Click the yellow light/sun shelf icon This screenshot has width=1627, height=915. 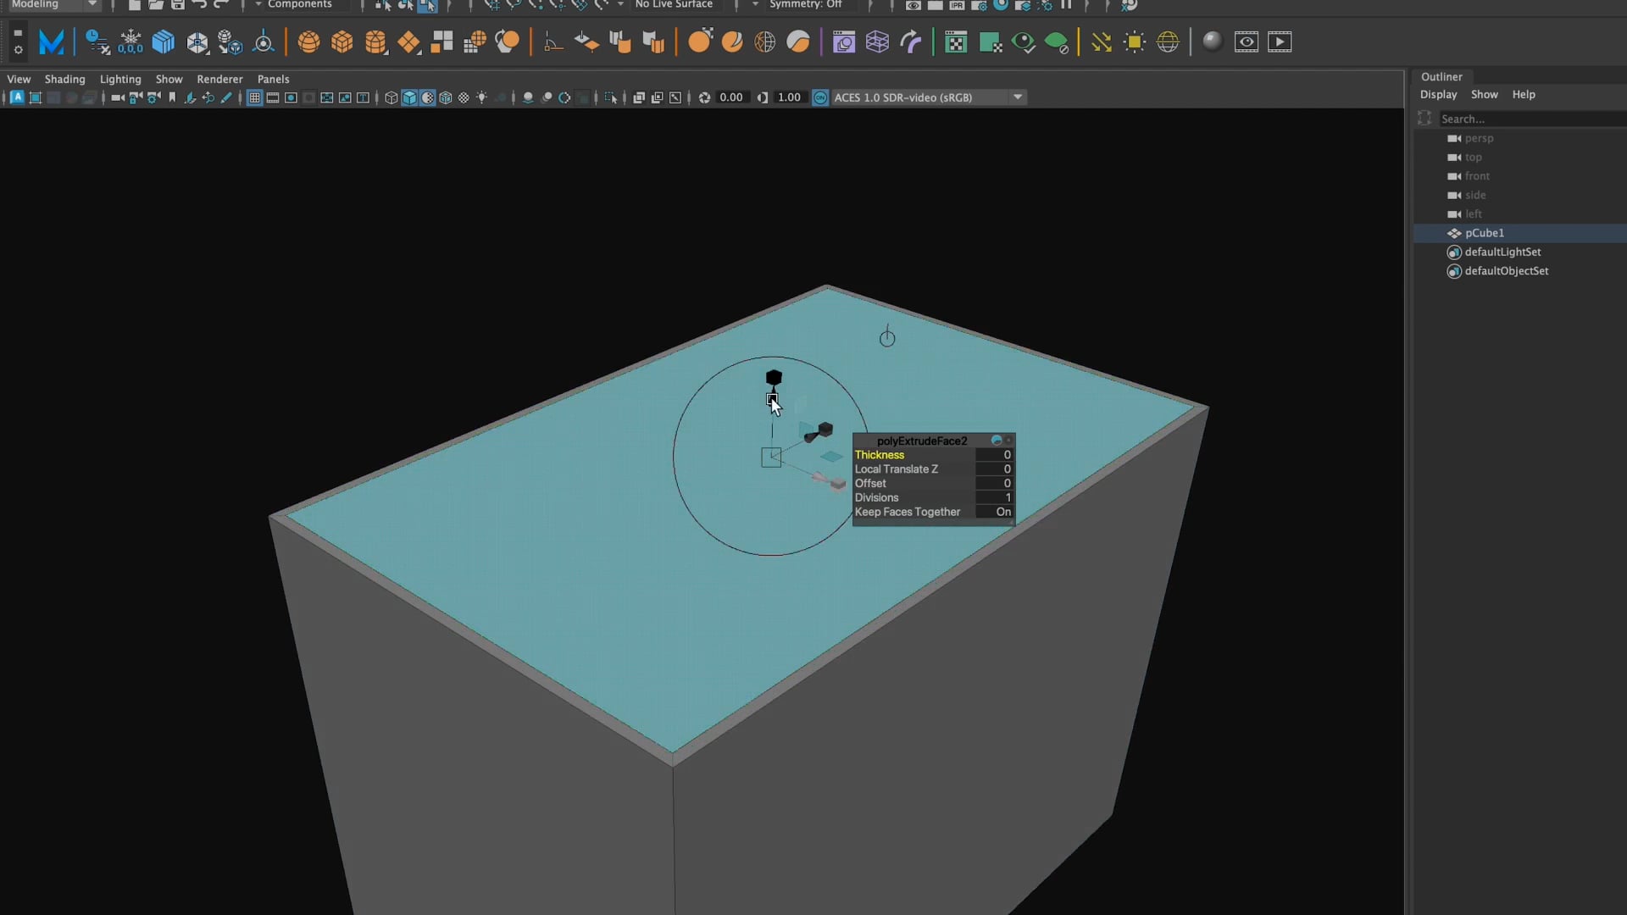click(1134, 42)
